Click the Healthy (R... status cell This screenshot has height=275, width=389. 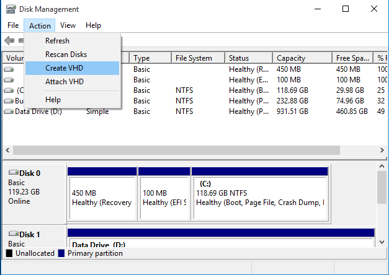(x=249, y=69)
